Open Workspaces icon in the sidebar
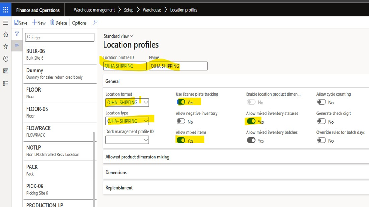The image size is (369, 207). pyautogui.click(x=5, y=71)
